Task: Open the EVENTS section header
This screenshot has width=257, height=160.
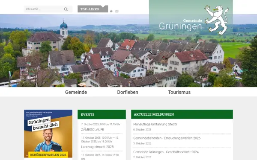Action: (x=102, y=114)
